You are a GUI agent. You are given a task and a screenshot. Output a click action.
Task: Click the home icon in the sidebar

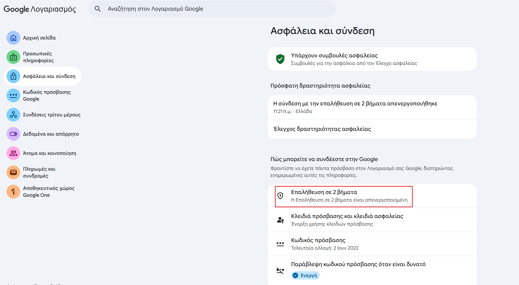(13, 38)
